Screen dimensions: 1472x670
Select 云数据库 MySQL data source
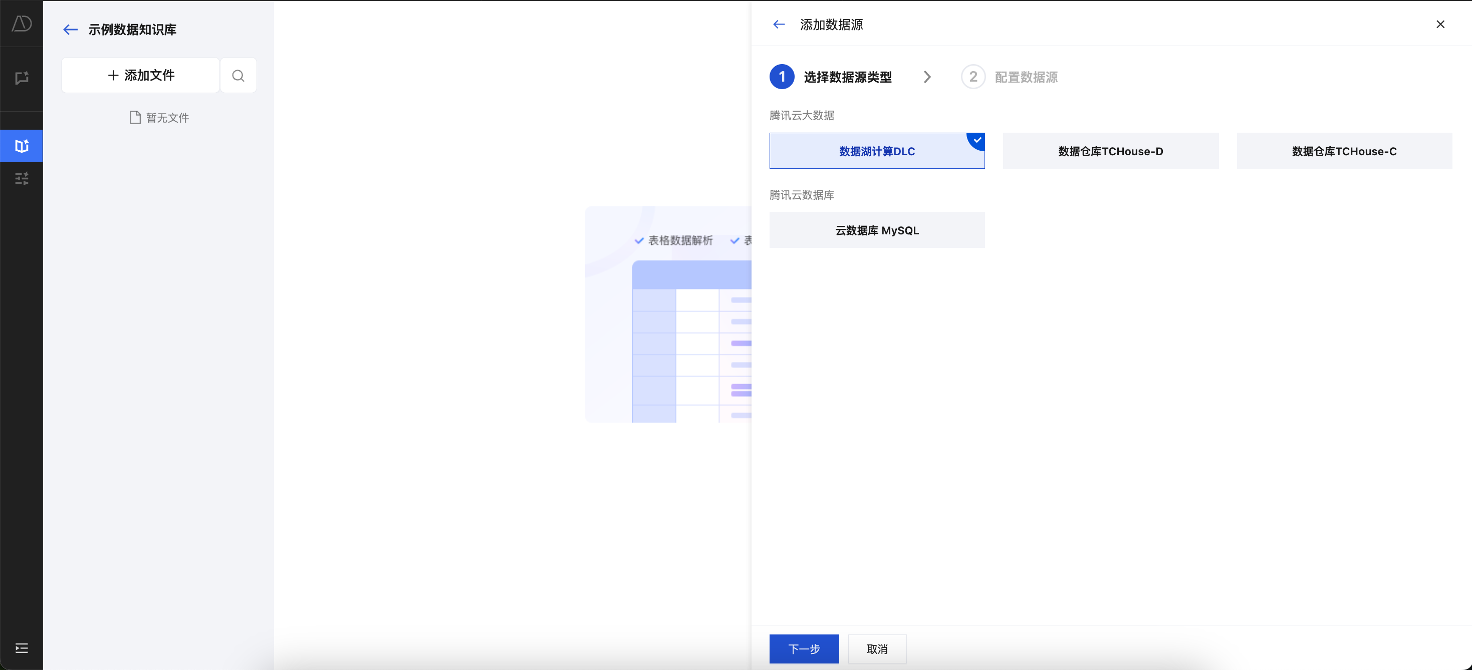coord(877,230)
